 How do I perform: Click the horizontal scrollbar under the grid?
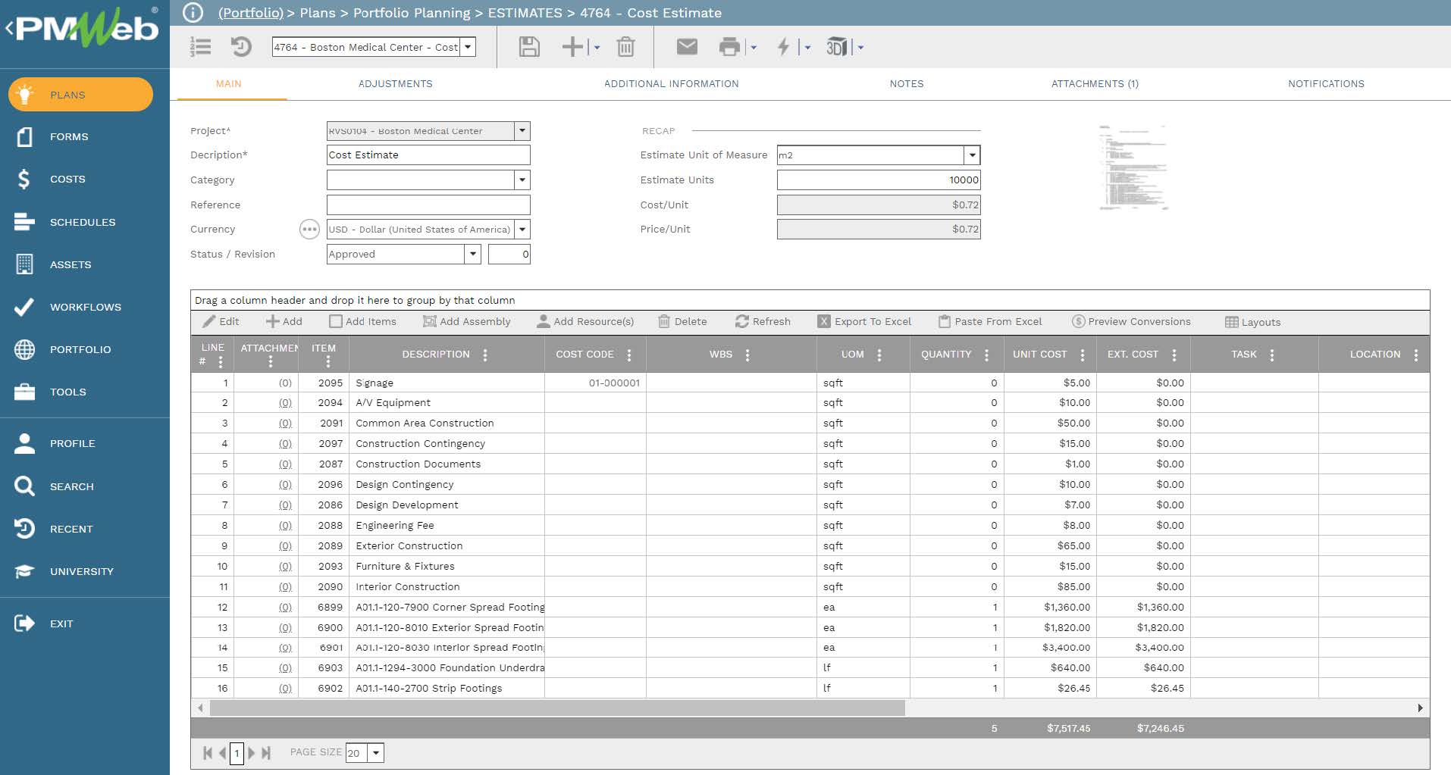click(557, 708)
